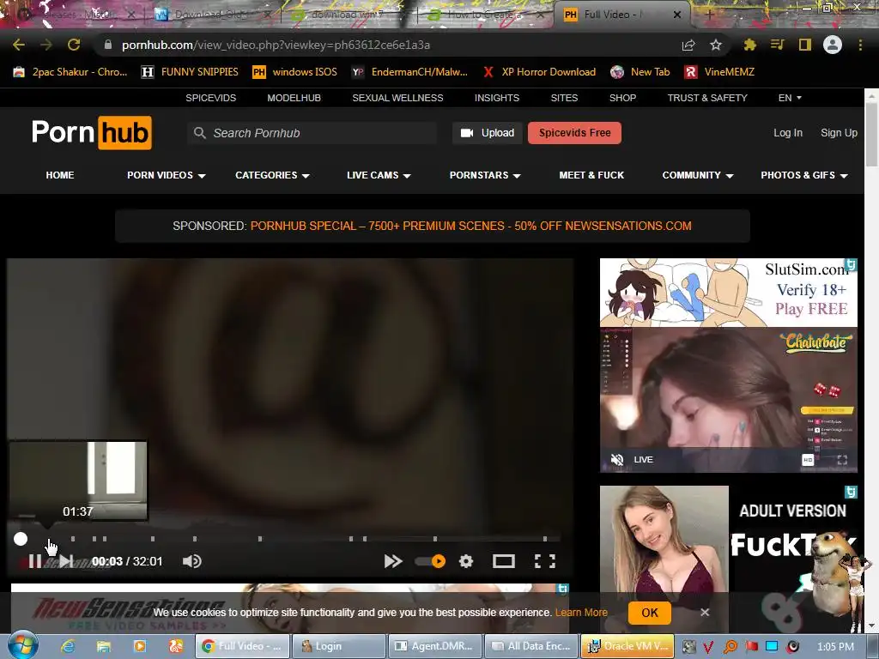Click the Sign Up link
Image resolution: width=879 pixels, height=659 pixels.
(x=839, y=133)
